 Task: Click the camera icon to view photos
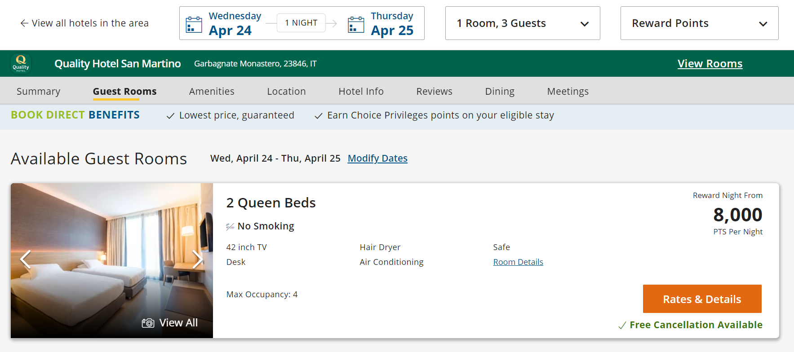pyautogui.click(x=148, y=323)
